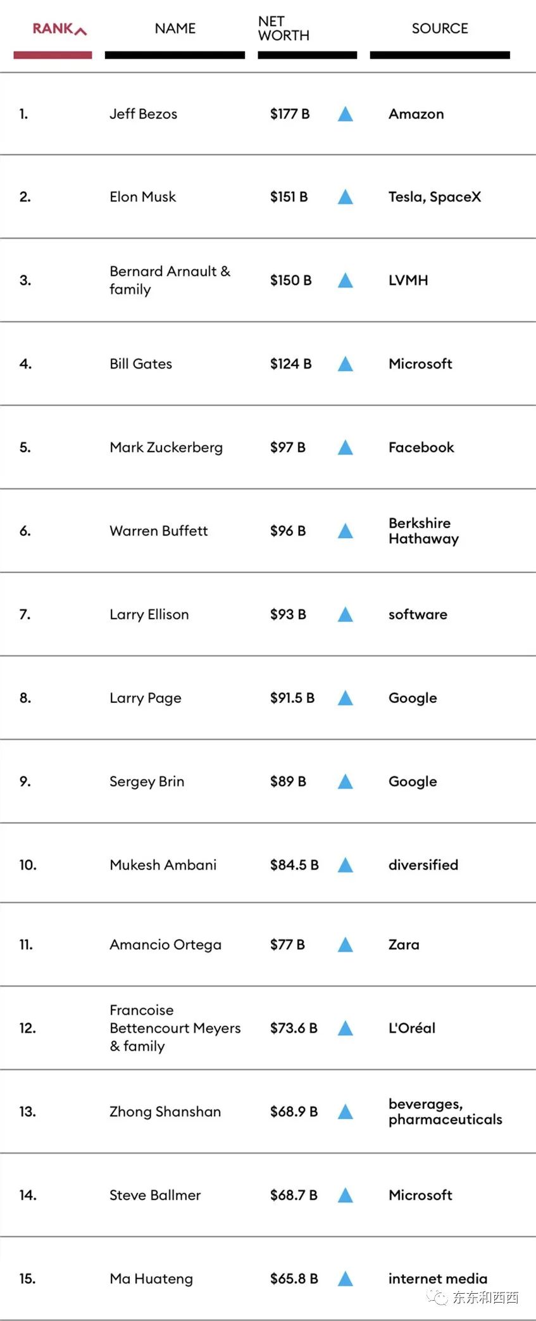536x1321 pixels.
Task: Select the Steve Ballmer row's Microsoft source
Action: pyautogui.click(x=420, y=1196)
